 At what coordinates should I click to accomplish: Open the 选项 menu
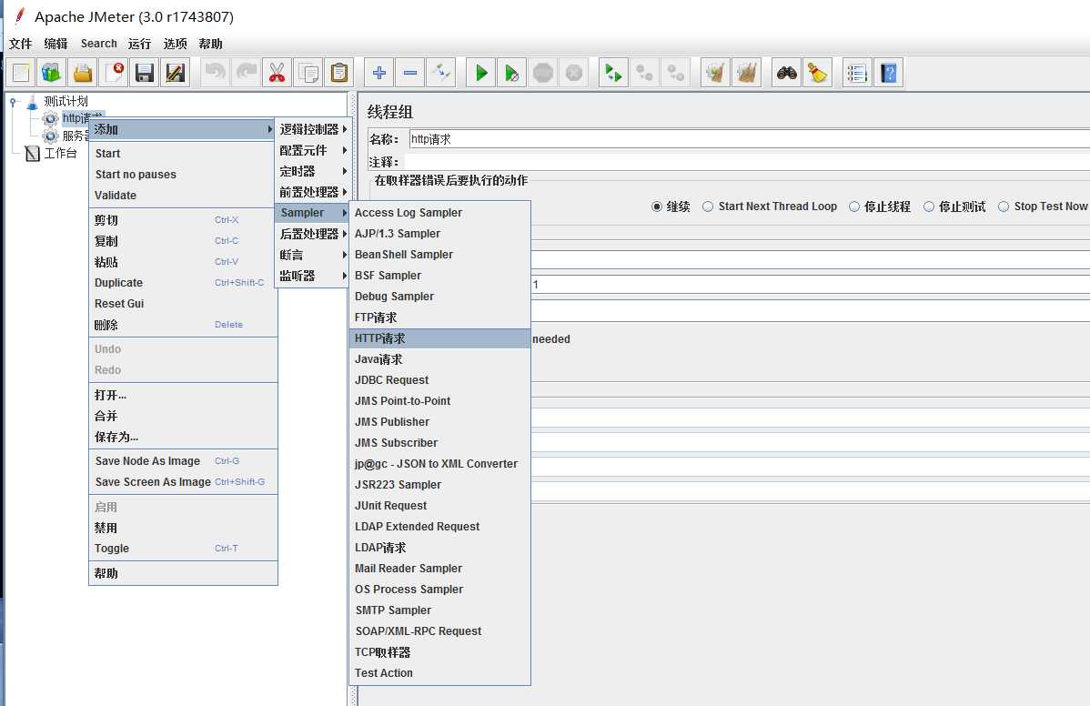click(176, 44)
